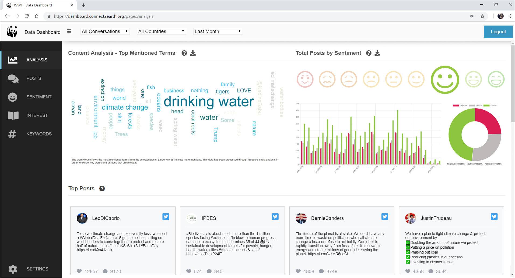Screen dimensions: 515x278
Task: Click comment bubble on JustinTrudeau post
Action: pyautogui.click(x=431, y=271)
